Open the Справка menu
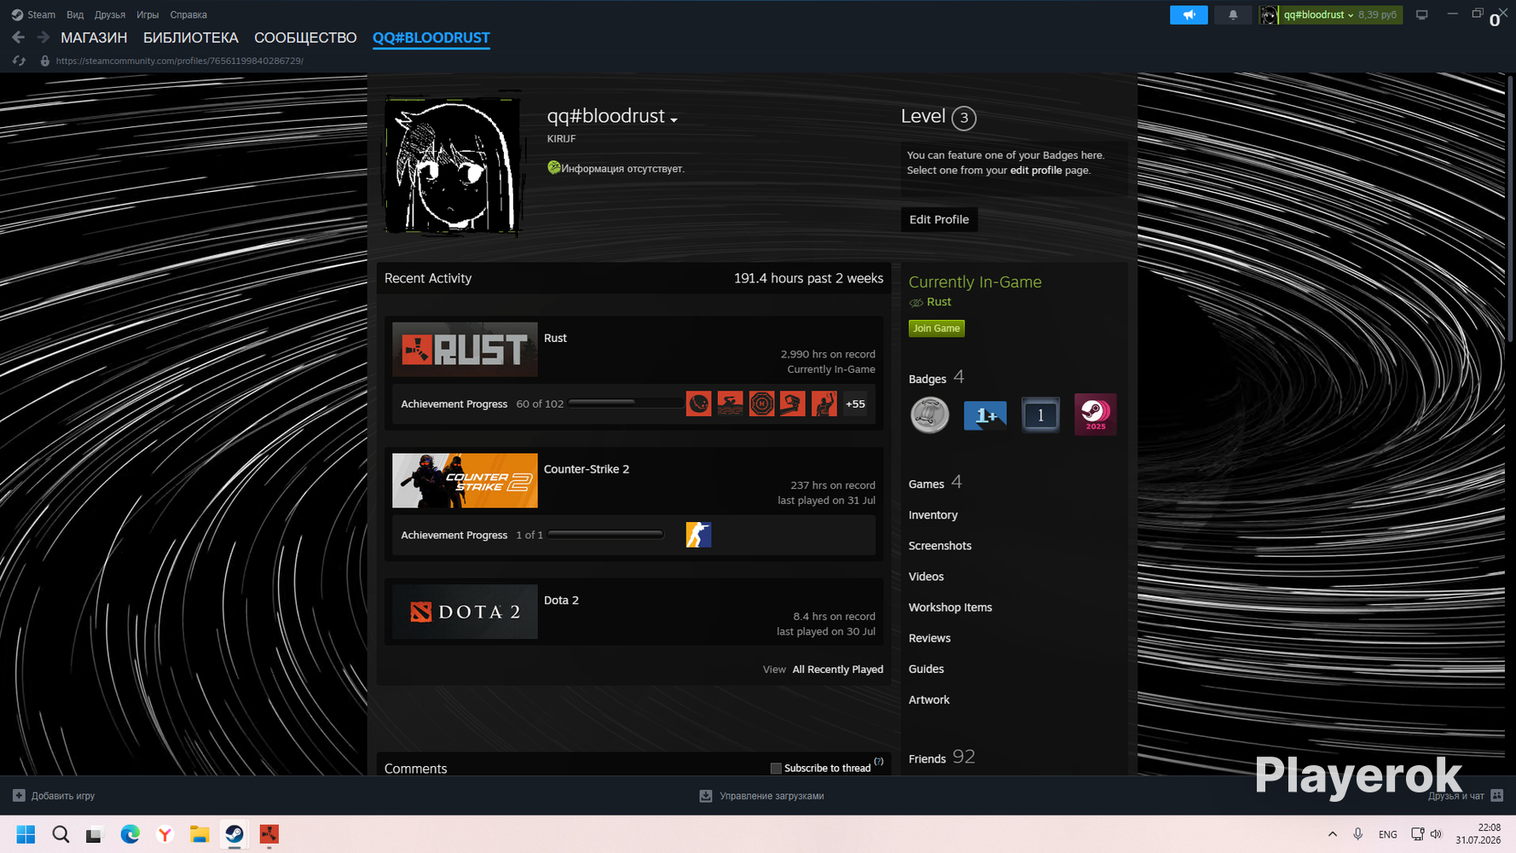The width and height of the screenshot is (1516, 853). click(188, 15)
